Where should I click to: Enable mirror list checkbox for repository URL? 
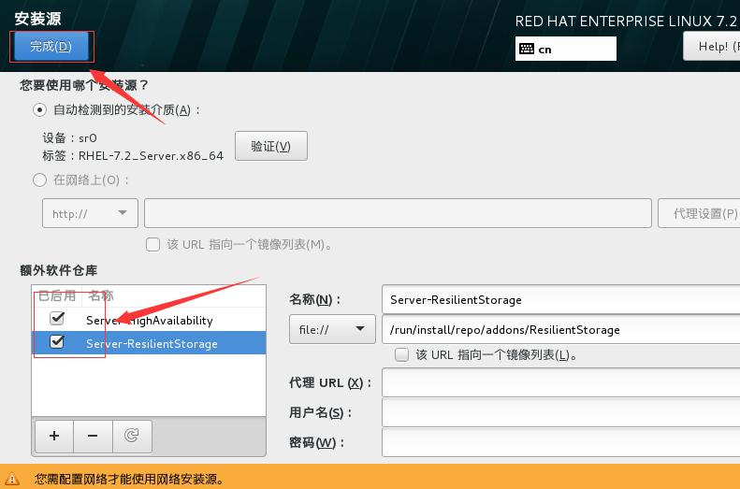pyautogui.click(x=401, y=354)
